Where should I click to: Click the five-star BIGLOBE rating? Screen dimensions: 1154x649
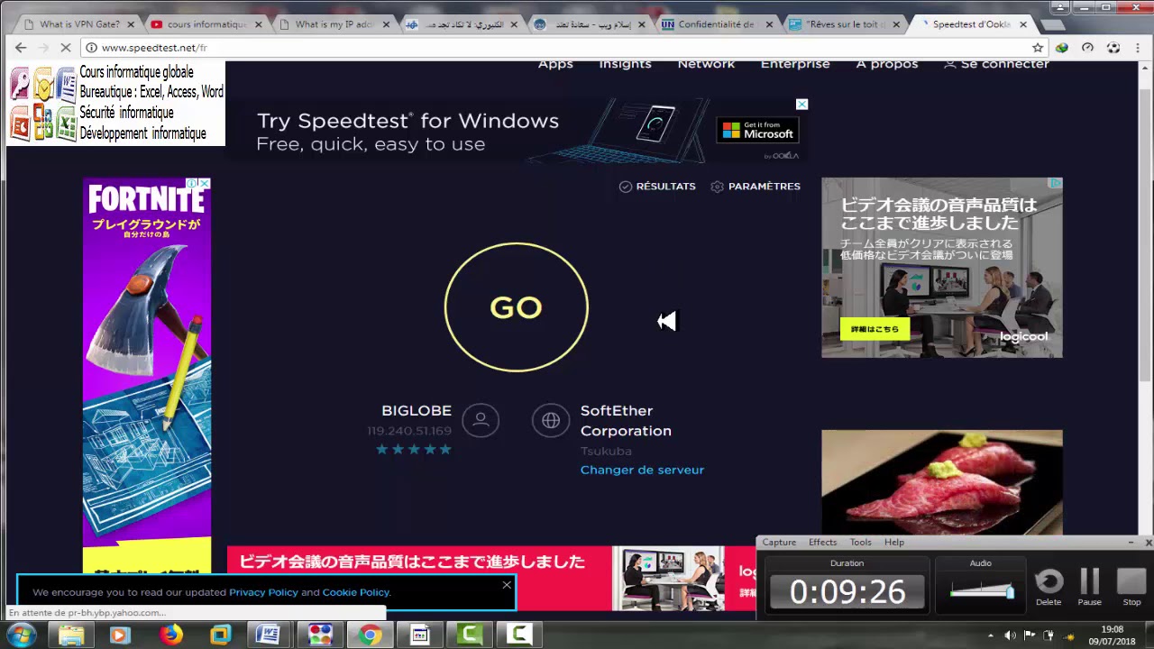click(x=413, y=449)
